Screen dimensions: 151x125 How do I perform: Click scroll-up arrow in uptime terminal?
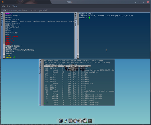point(78,55)
